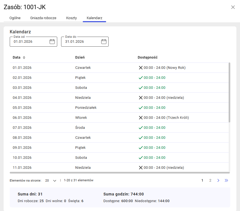Jump to last page double arrow
Screen dimensions: 240x211
tap(226, 180)
